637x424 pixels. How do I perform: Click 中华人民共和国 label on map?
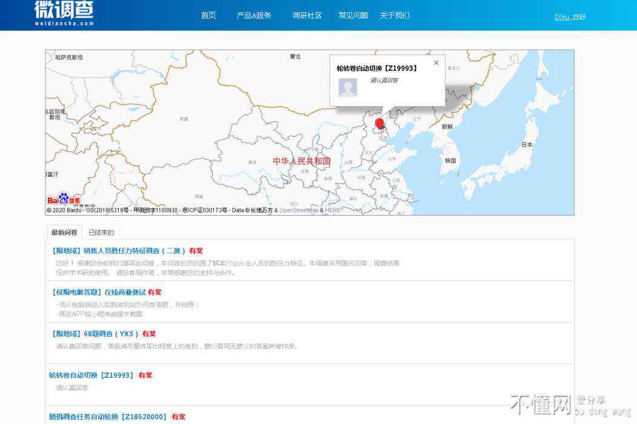tap(302, 161)
